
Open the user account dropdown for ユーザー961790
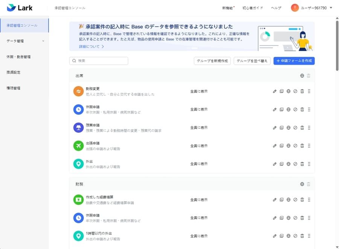click(311, 7)
